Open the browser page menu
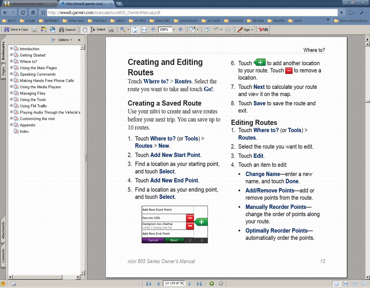This screenshot has height=288, width=370. [x=352, y=13]
